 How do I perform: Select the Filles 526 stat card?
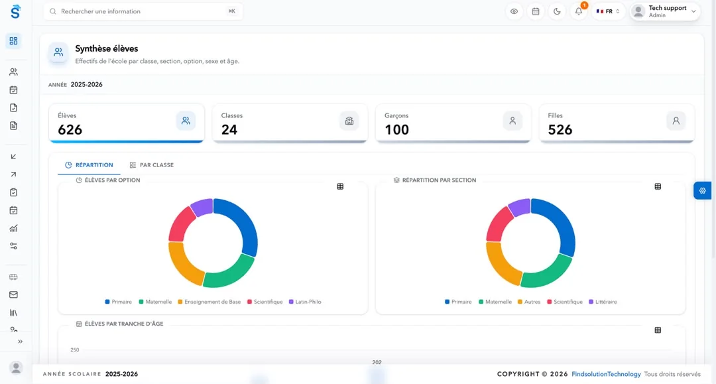[617, 123]
